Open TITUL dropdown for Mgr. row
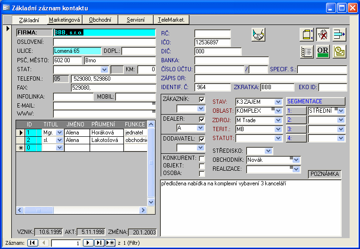Image resolution: width=360 pixels, height=249 pixels. click(59, 133)
